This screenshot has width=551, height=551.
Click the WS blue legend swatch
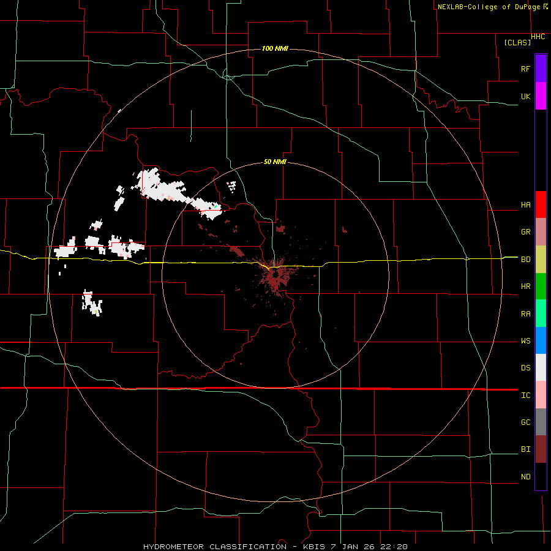pyautogui.click(x=541, y=340)
